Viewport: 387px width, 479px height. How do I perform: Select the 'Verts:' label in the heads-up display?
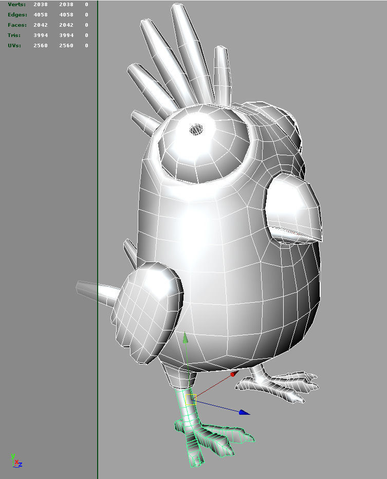click(17, 5)
